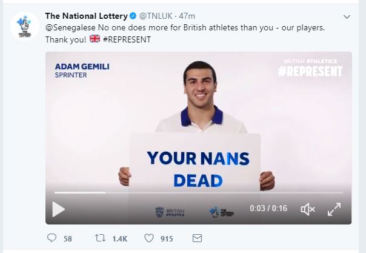Retweet this tweet using the arrows icon
Viewport: 366px width, 253px height.
97,238
